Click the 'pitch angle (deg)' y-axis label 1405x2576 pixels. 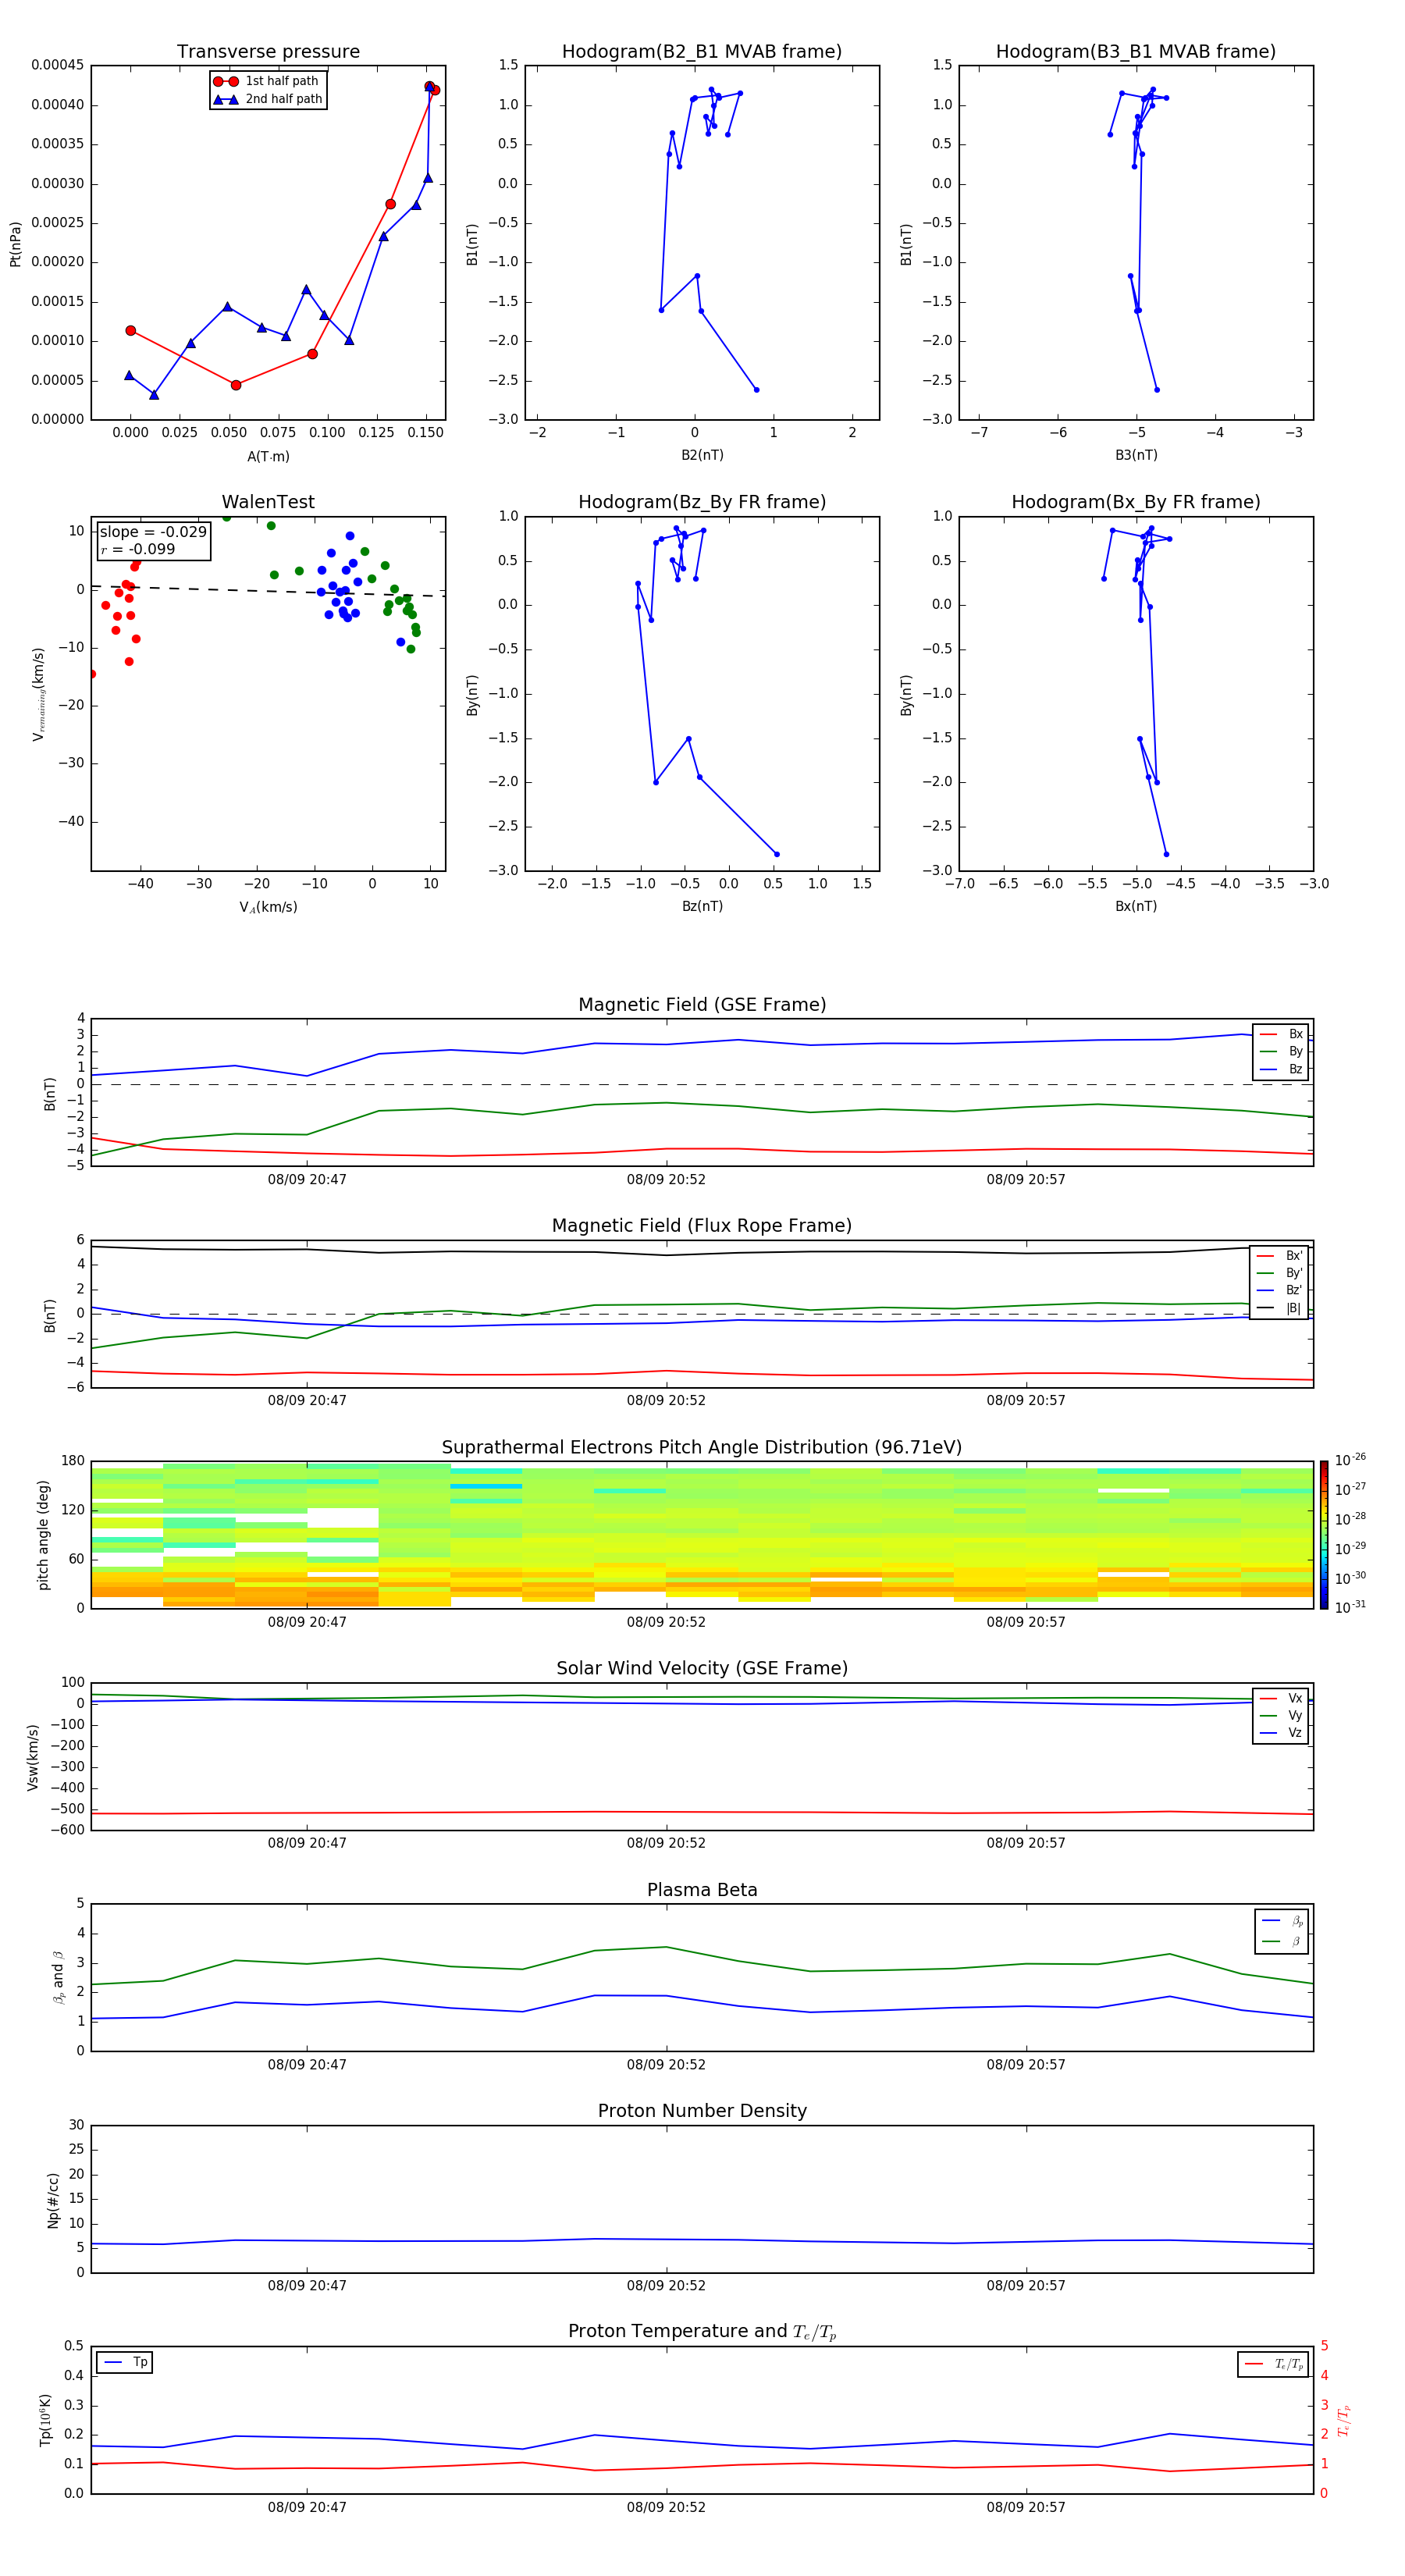point(43,1535)
